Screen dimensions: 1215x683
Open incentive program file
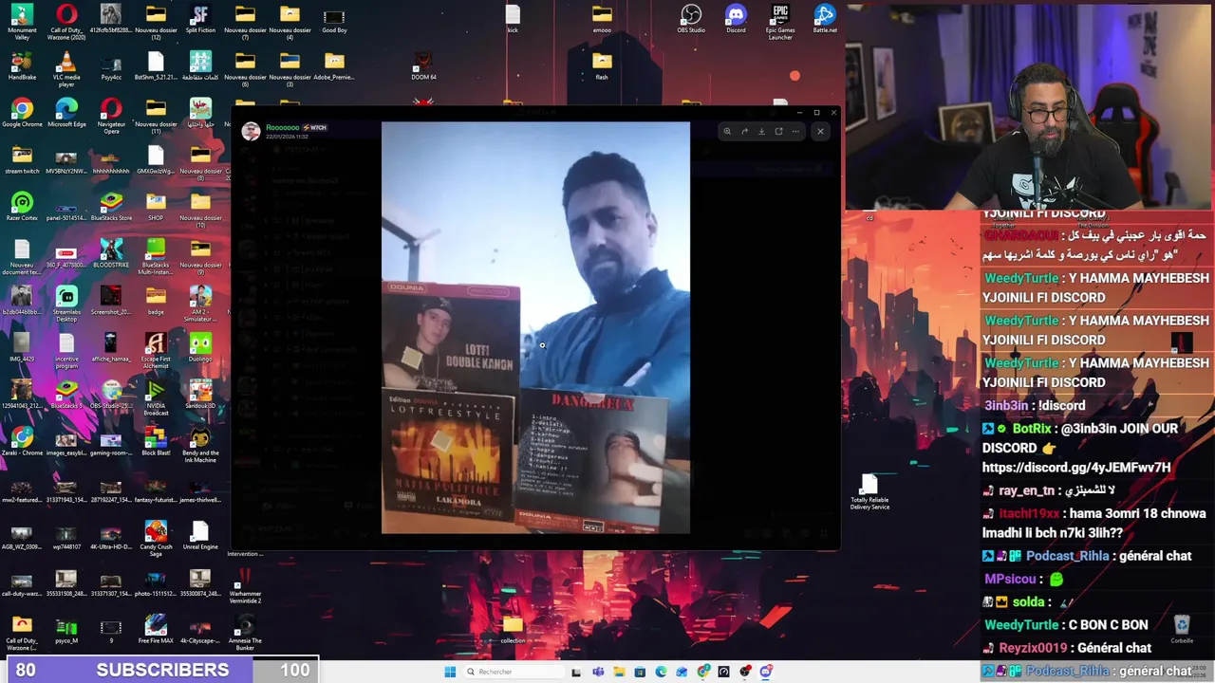(66, 351)
